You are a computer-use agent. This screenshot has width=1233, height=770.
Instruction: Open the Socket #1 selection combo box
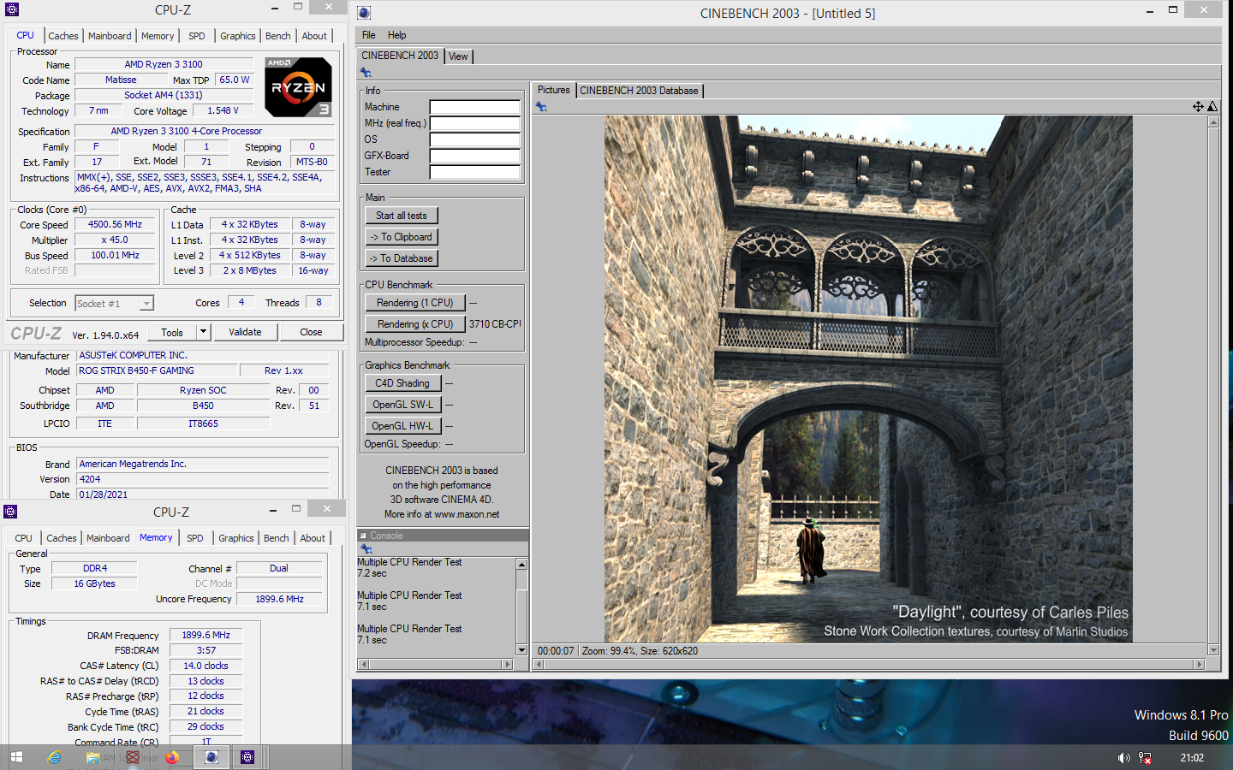114,304
